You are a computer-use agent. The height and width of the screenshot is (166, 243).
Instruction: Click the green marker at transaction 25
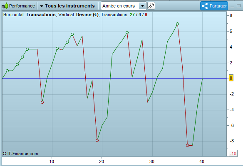(127, 33)
